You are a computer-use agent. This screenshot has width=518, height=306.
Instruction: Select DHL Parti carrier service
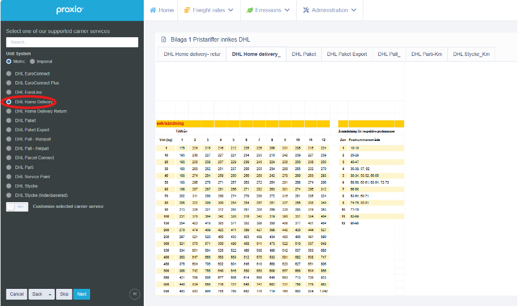[x=9, y=167]
